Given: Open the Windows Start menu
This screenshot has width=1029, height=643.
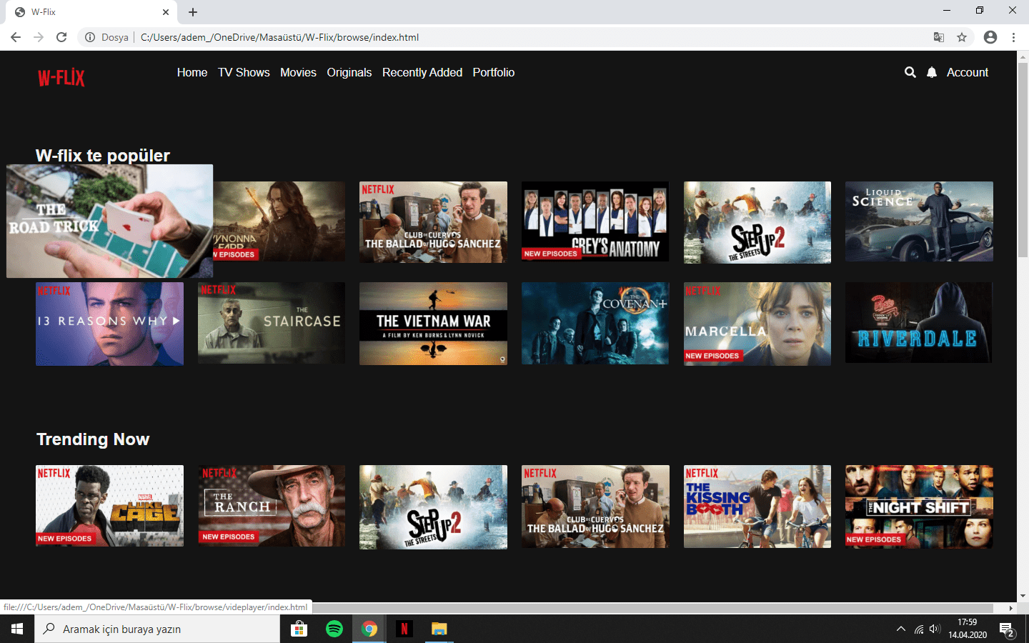Looking at the screenshot, I should 17,629.
